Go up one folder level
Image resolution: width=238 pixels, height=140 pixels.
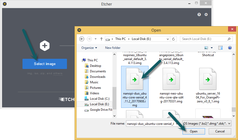click(x=101, y=39)
